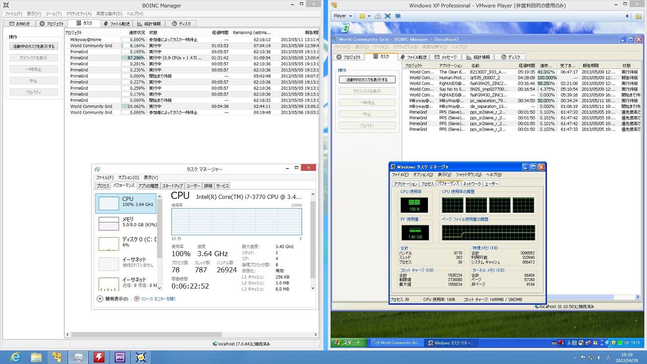Open the XP Recycle Bin desktop icon
The height and width of the screenshot is (364, 647).
point(345,28)
